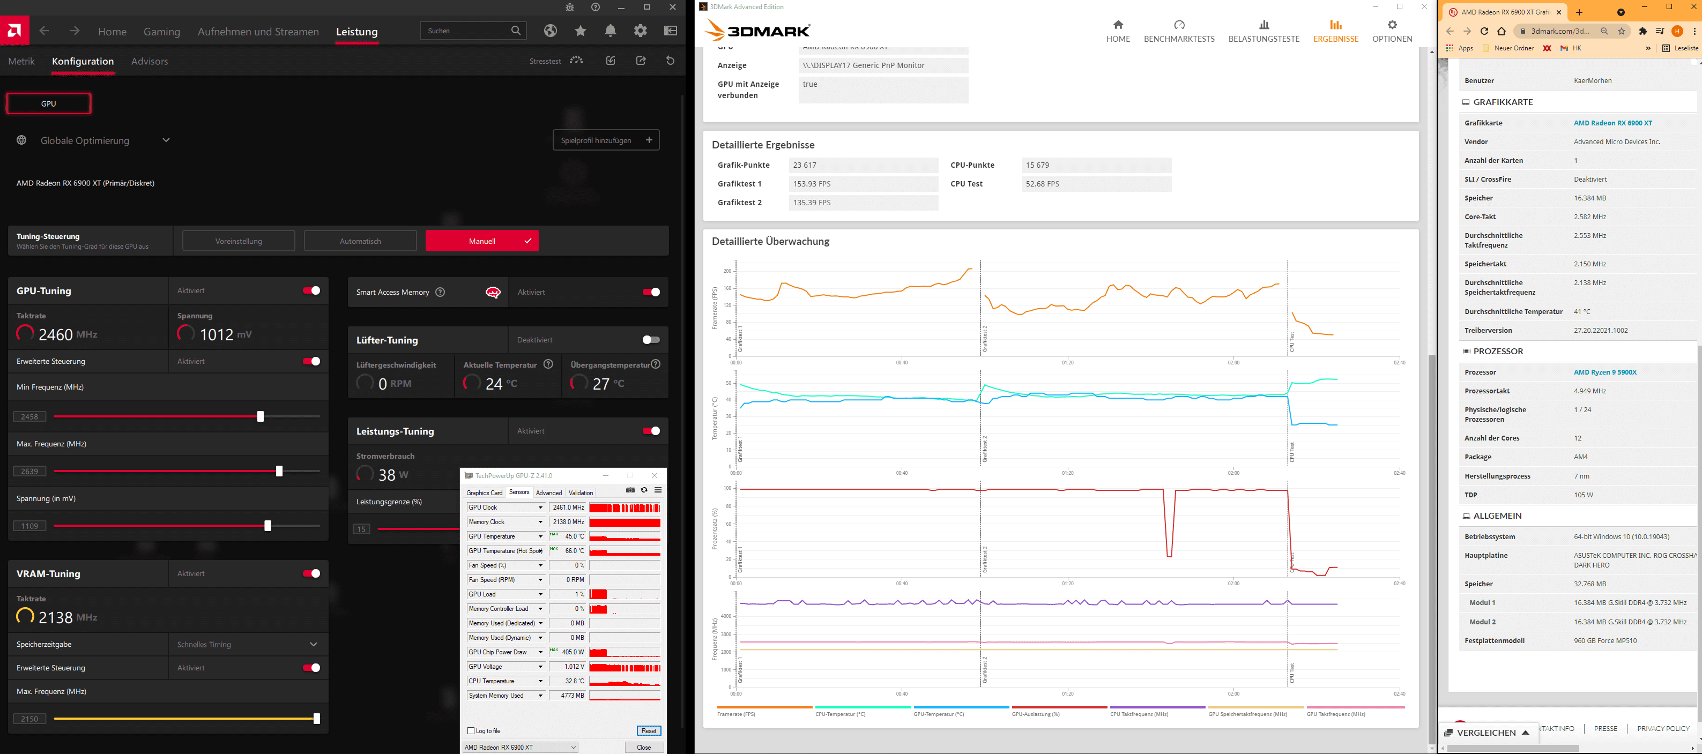
Task: Adjust the Min Frequenz slider handle
Action: (261, 416)
